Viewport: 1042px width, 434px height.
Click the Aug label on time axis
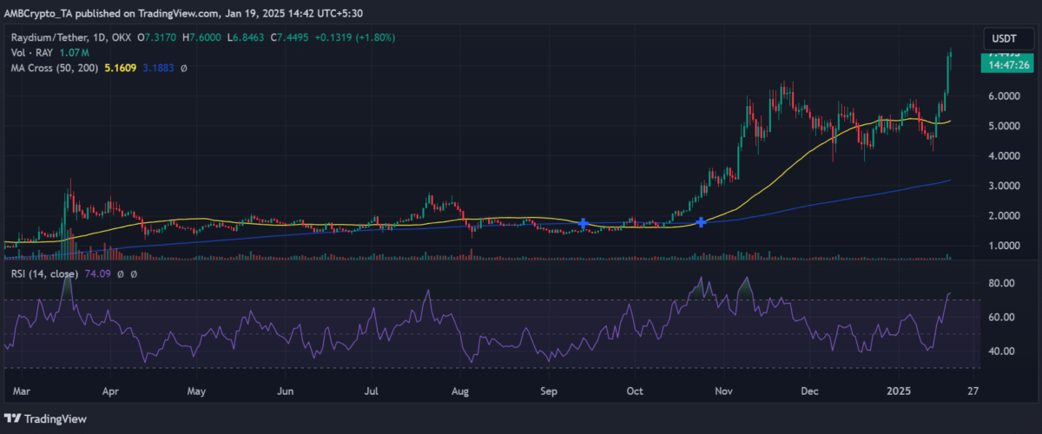coord(460,391)
